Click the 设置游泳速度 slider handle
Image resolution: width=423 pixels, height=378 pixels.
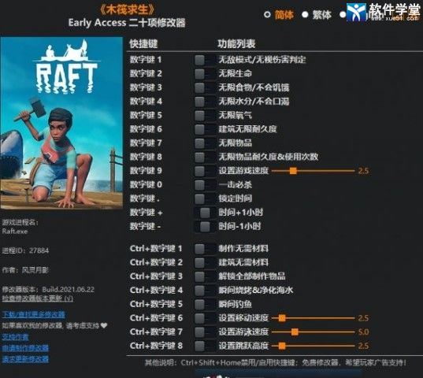click(x=295, y=332)
